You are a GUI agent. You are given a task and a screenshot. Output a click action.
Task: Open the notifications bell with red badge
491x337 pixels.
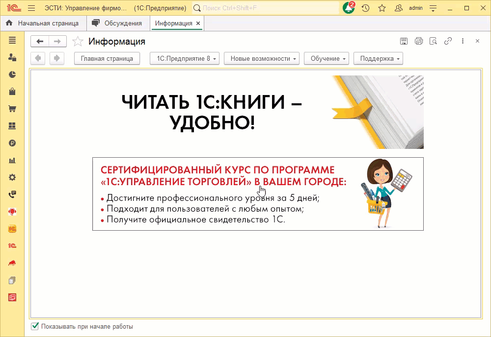click(x=348, y=8)
